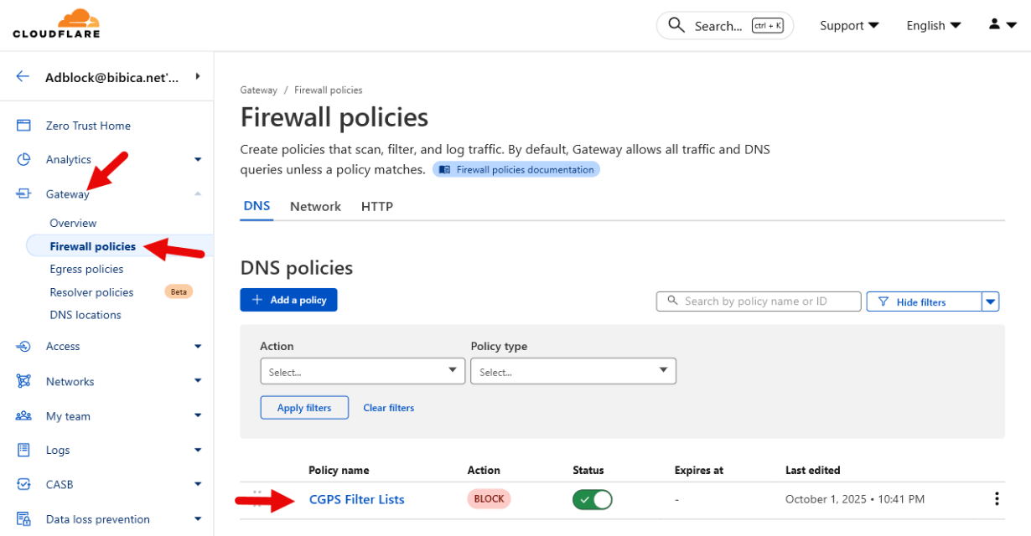Click the Networks sidebar icon
Screen dimensions: 1031x536
click(x=23, y=381)
